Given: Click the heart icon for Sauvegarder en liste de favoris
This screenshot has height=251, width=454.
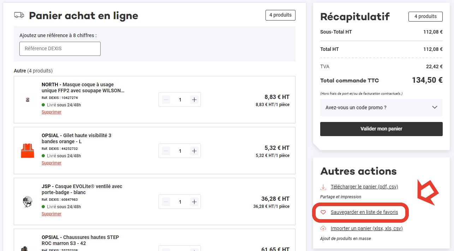Looking at the screenshot, I should pyautogui.click(x=323, y=212).
